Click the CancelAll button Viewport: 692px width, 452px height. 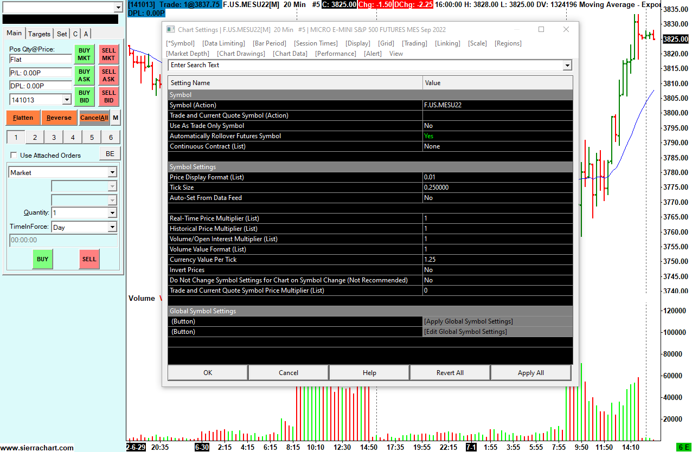point(94,118)
